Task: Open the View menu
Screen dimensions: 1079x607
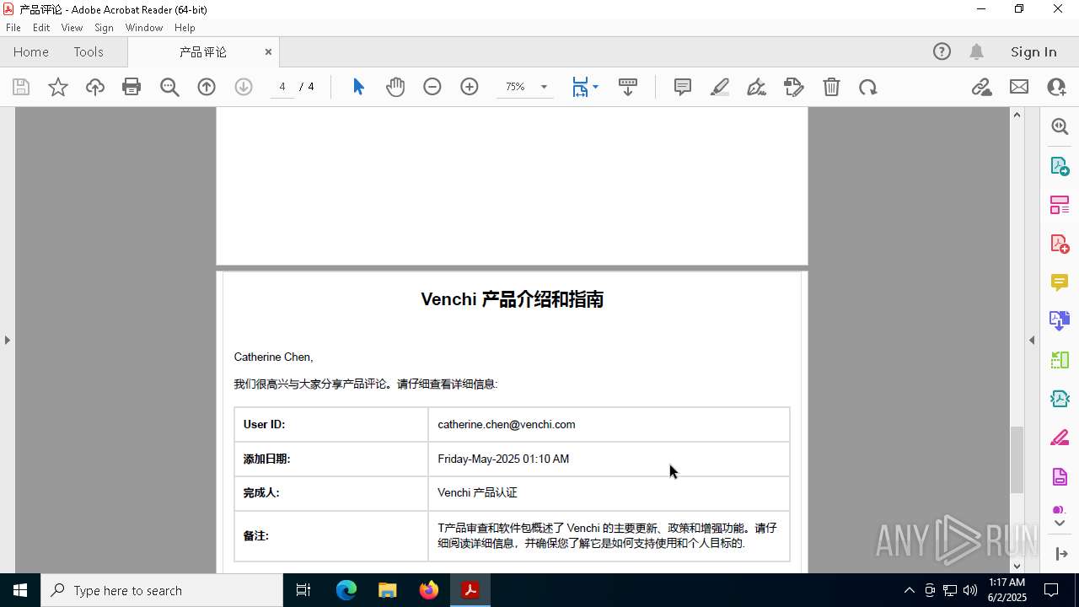Action: click(72, 28)
